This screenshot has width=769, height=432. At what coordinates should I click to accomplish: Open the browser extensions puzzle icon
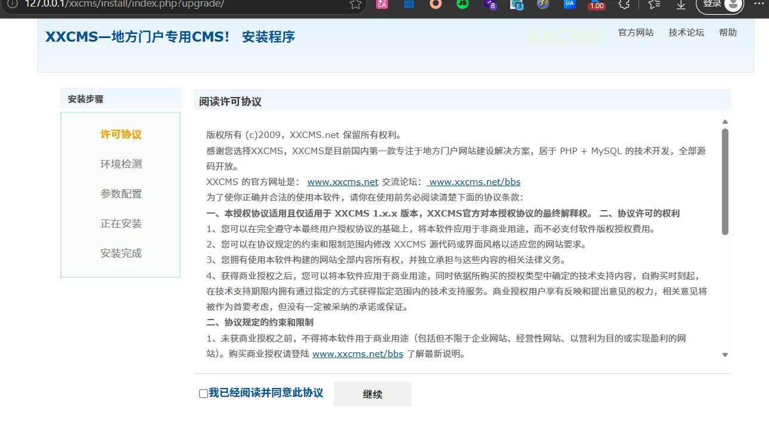pyautogui.click(x=624, y=4)
